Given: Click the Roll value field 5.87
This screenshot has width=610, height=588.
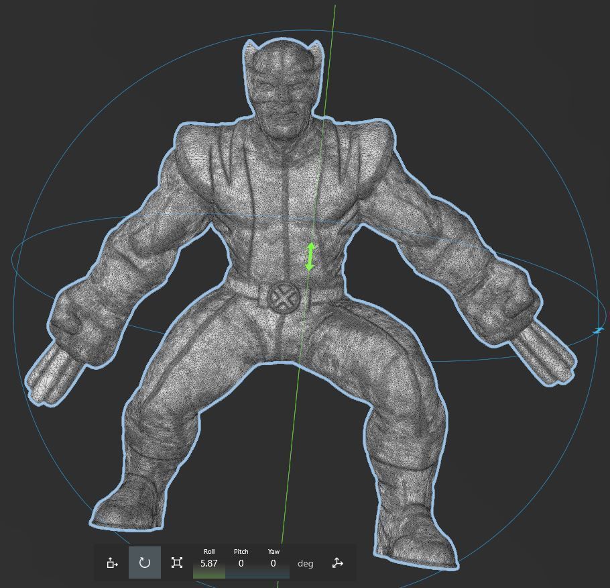Looking at the screenshot, I should point(209,563).
